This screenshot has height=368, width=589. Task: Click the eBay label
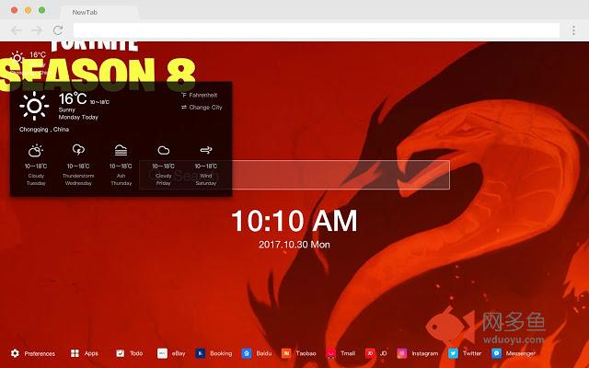(179, 353)
